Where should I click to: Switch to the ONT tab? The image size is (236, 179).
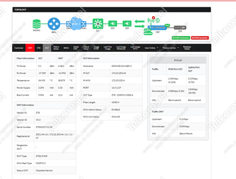[x=30, y=48]
